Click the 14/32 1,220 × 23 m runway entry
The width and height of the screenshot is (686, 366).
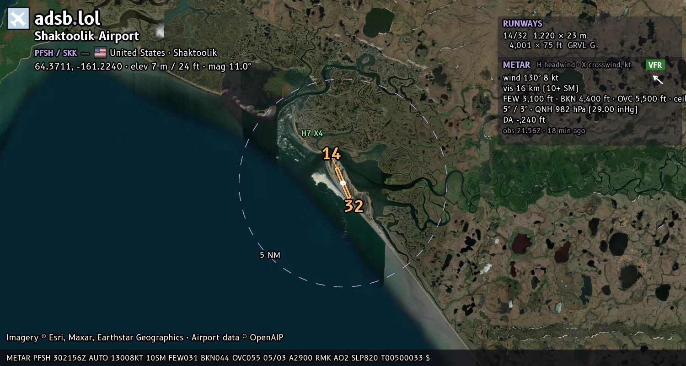pos(544,36)
